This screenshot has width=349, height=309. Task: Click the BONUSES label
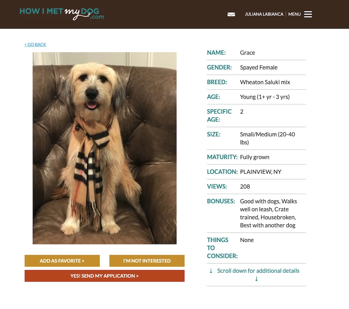tap(221, 201)
